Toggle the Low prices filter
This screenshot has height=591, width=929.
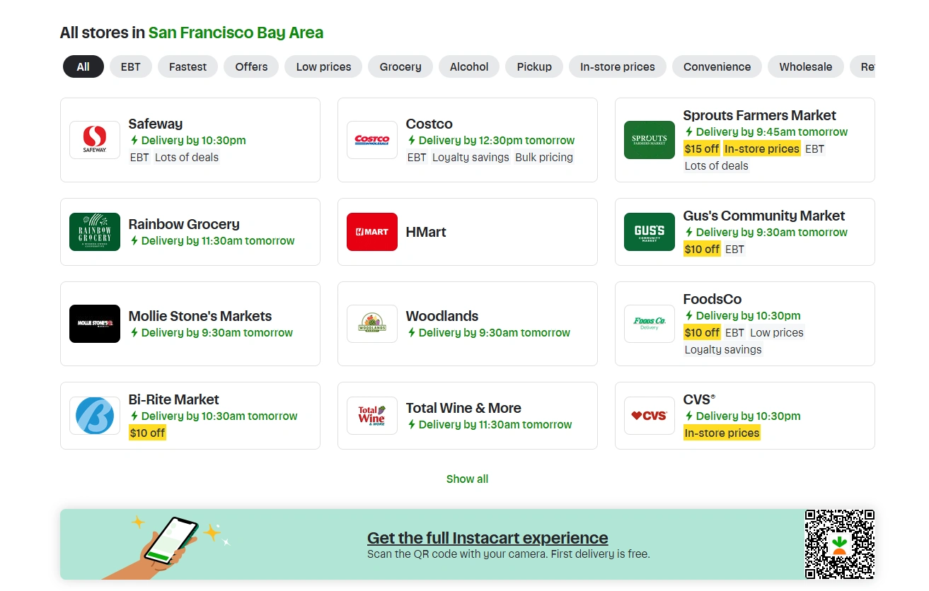coord(323,66)
